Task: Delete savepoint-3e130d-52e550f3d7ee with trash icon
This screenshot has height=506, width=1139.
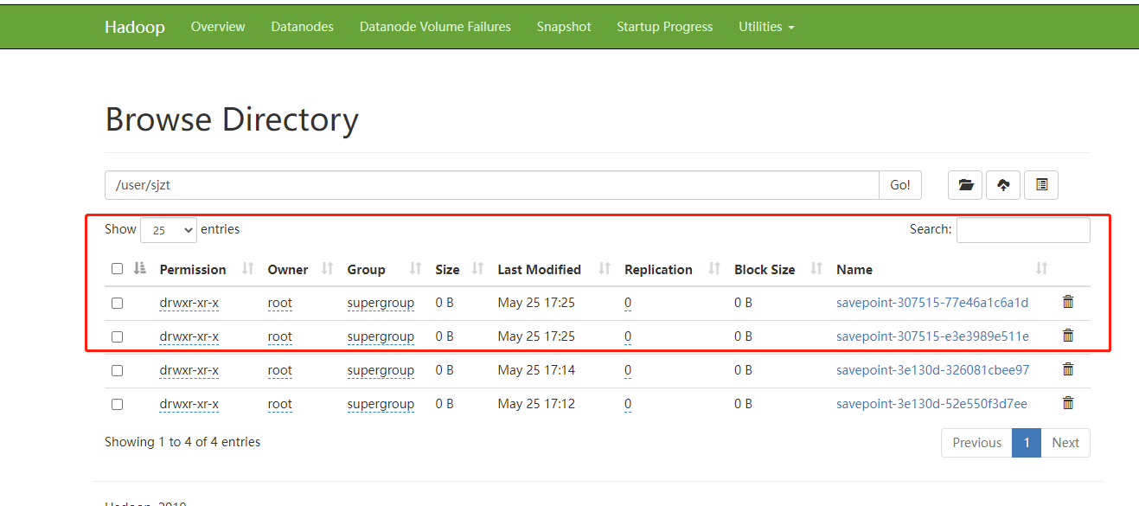Action: (1068, 402)
